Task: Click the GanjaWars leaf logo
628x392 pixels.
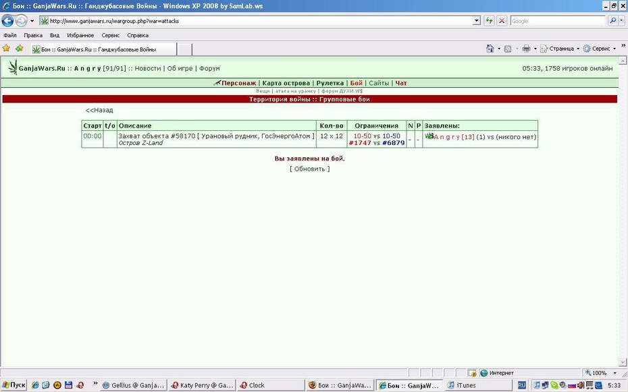Action: tap(13, 67)
